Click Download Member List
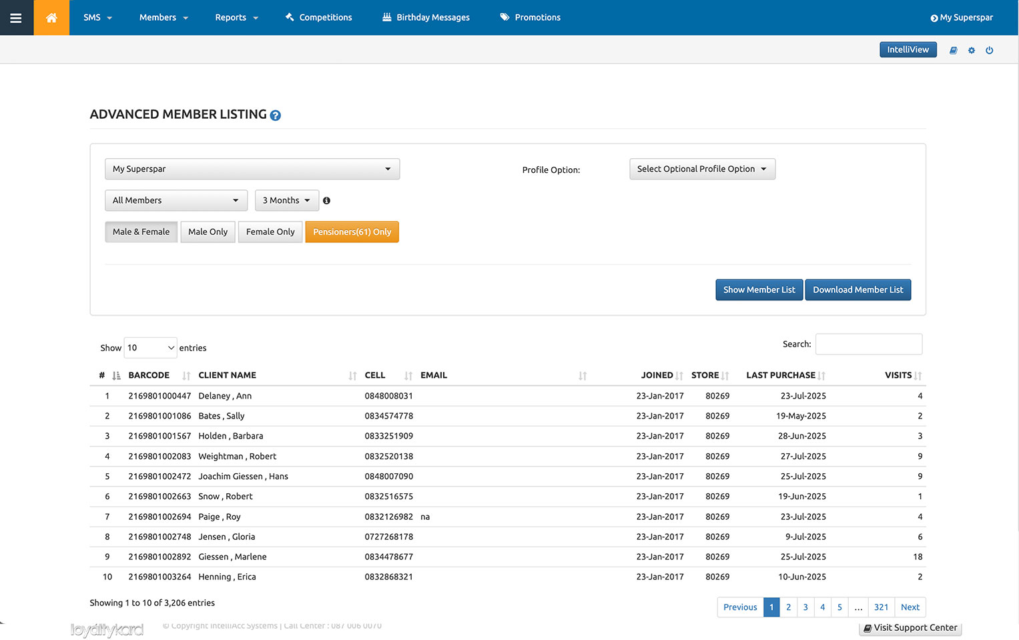 point(858,290)
